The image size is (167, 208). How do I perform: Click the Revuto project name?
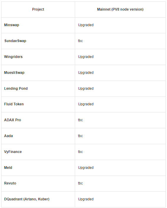10,183
